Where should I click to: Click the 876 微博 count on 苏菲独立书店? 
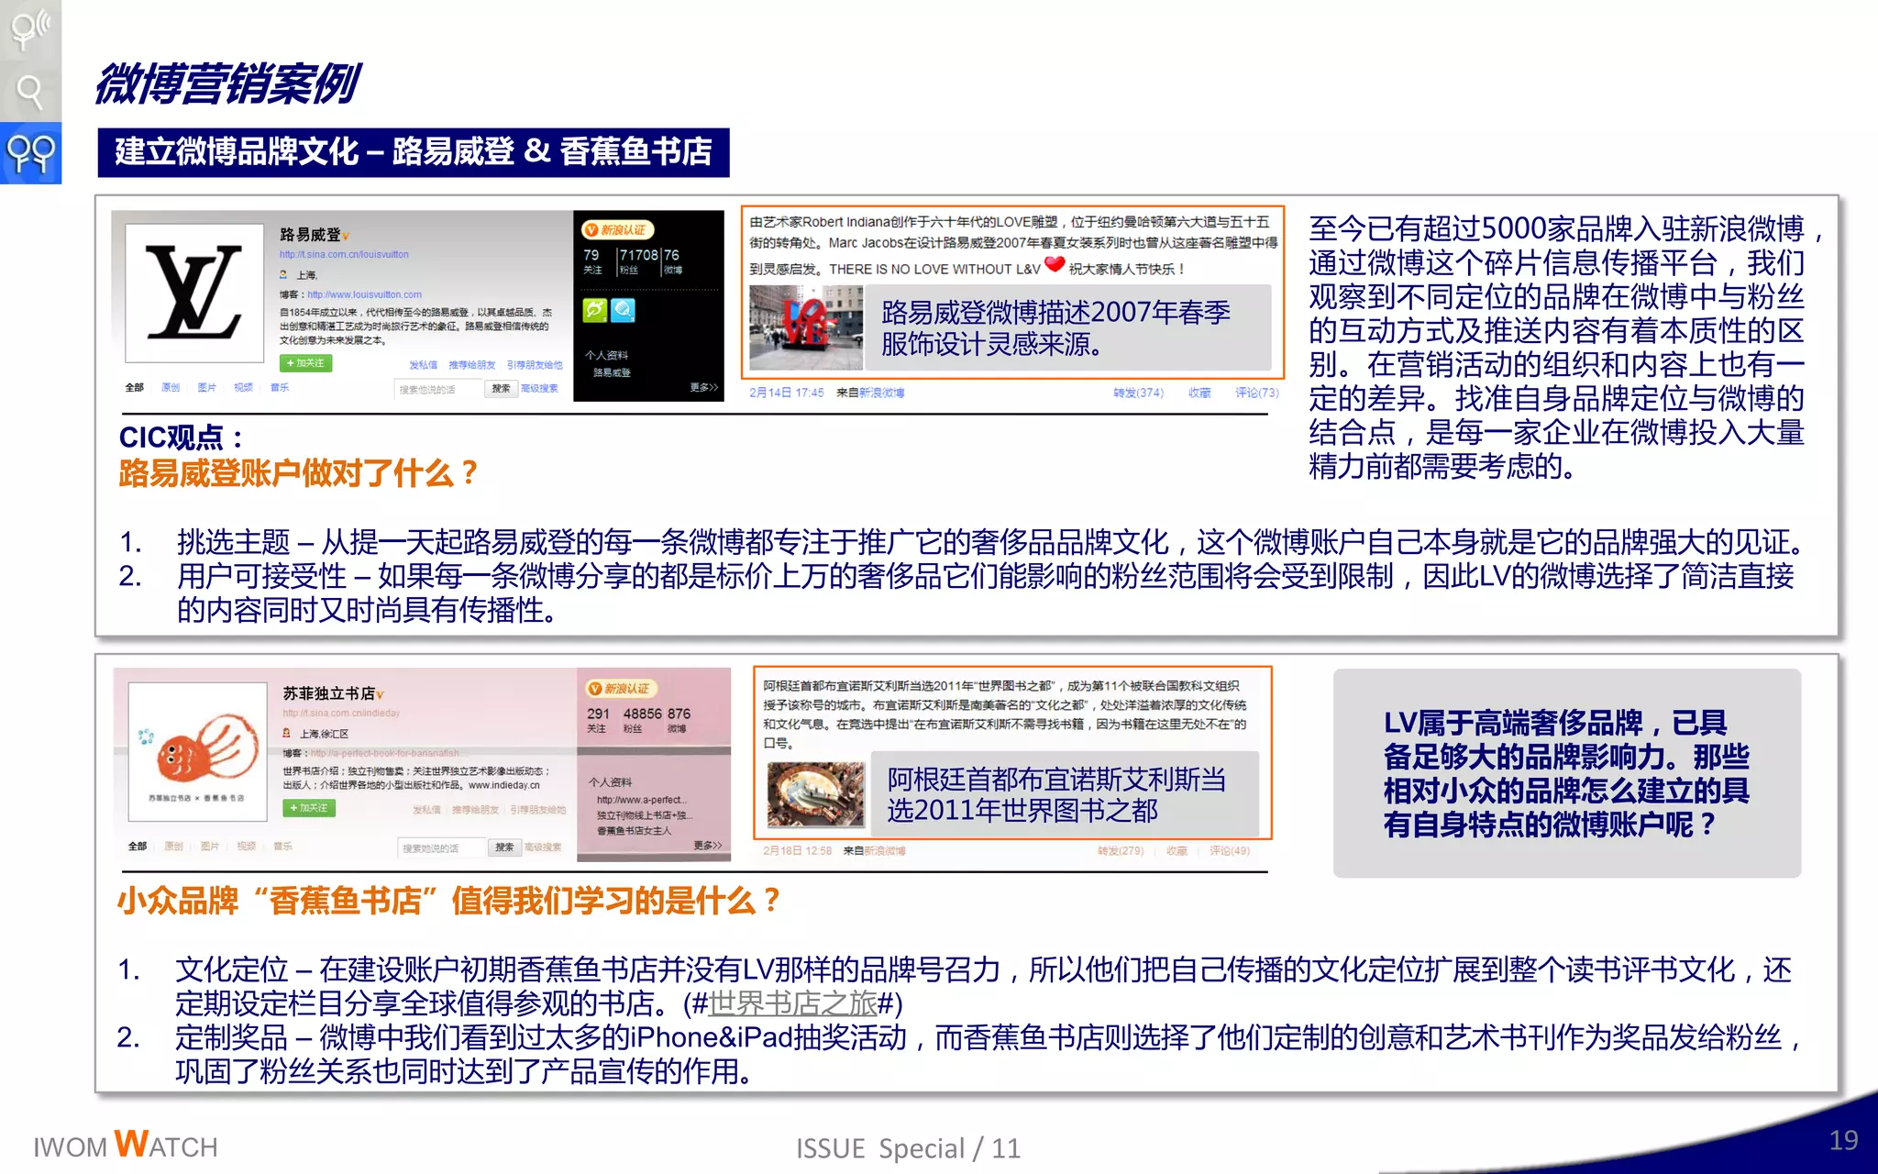click(x=679, y=719)
